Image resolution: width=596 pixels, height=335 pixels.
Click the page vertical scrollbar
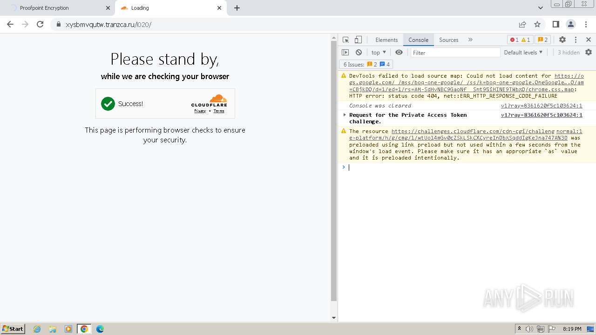(333, 171)
